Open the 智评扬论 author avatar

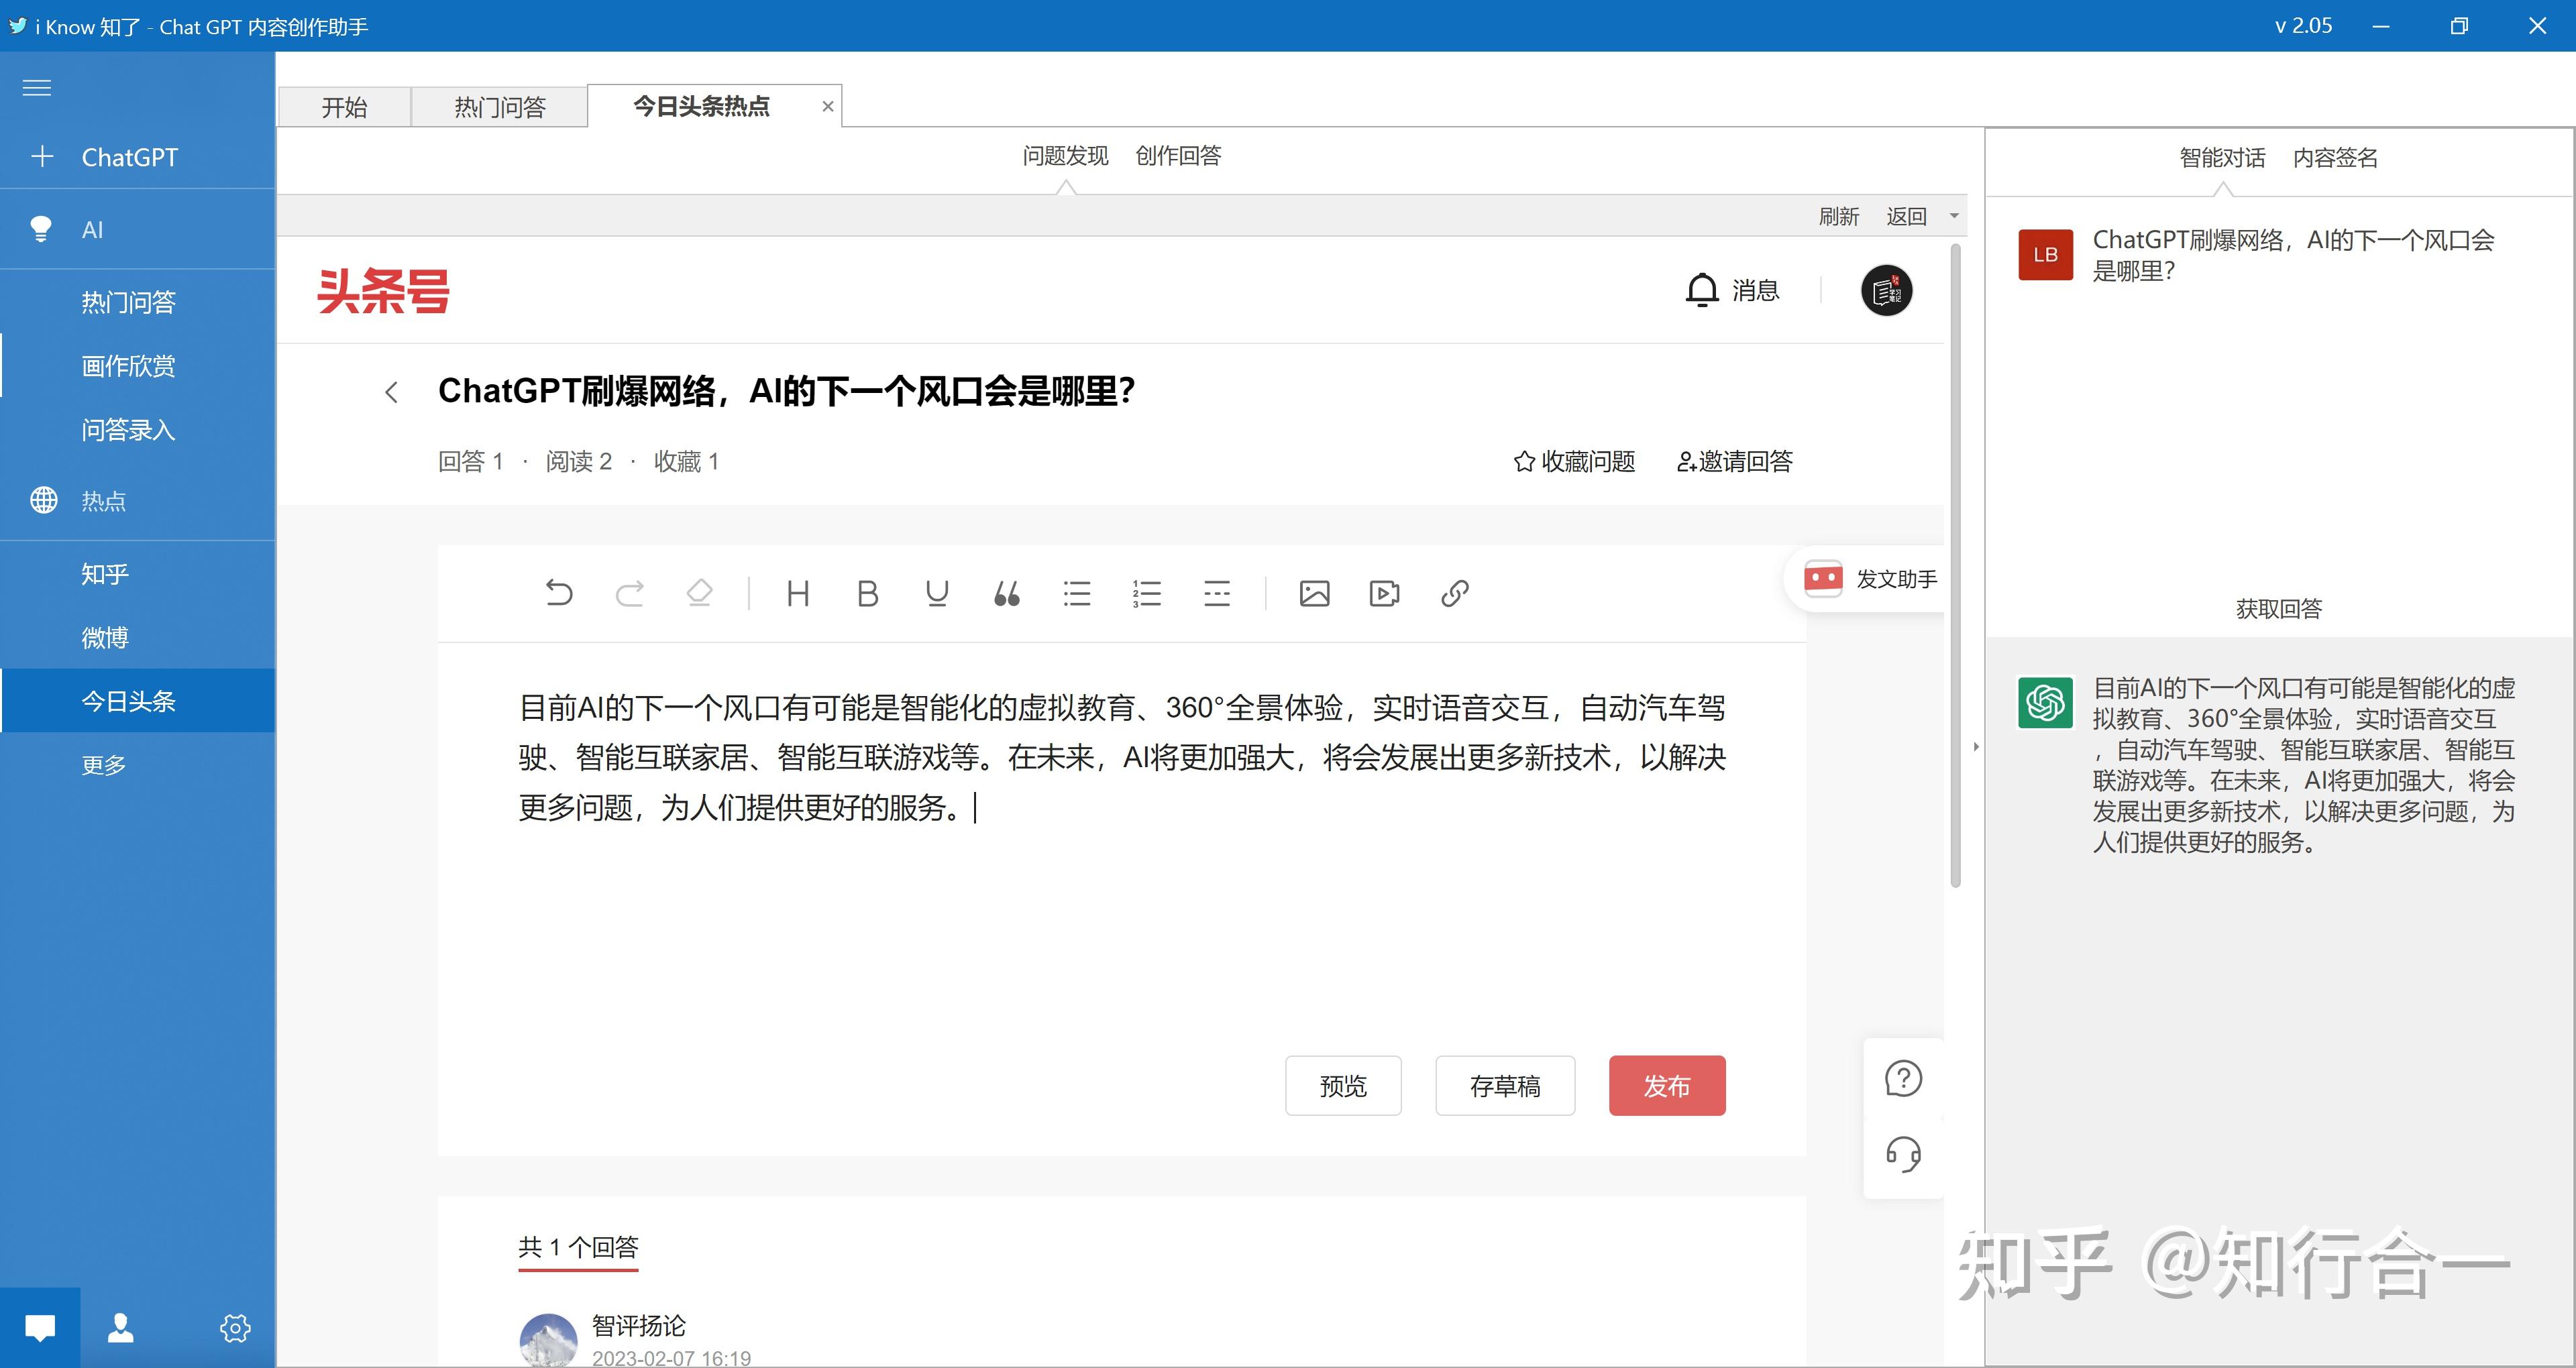coord(548,1340)
